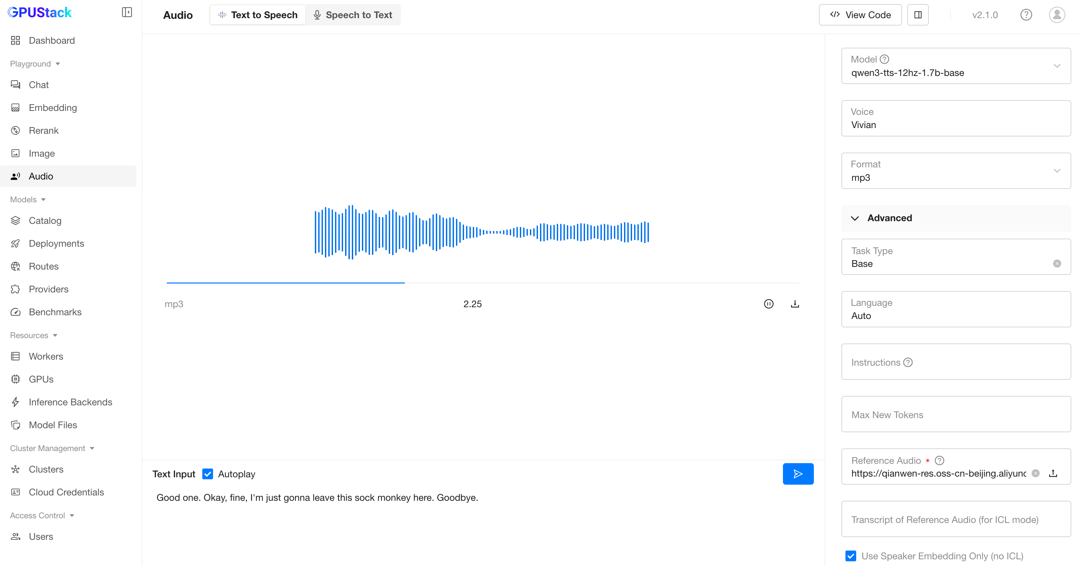
Task: Upload a reference audio file
Action: pyautogui.click(x=1053, y=473)
